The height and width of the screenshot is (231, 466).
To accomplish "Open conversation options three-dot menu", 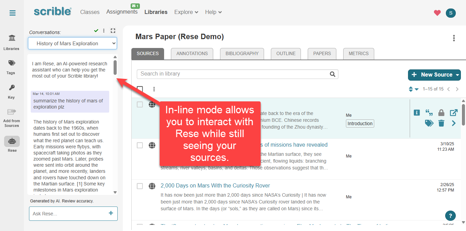I will (104, 31).
